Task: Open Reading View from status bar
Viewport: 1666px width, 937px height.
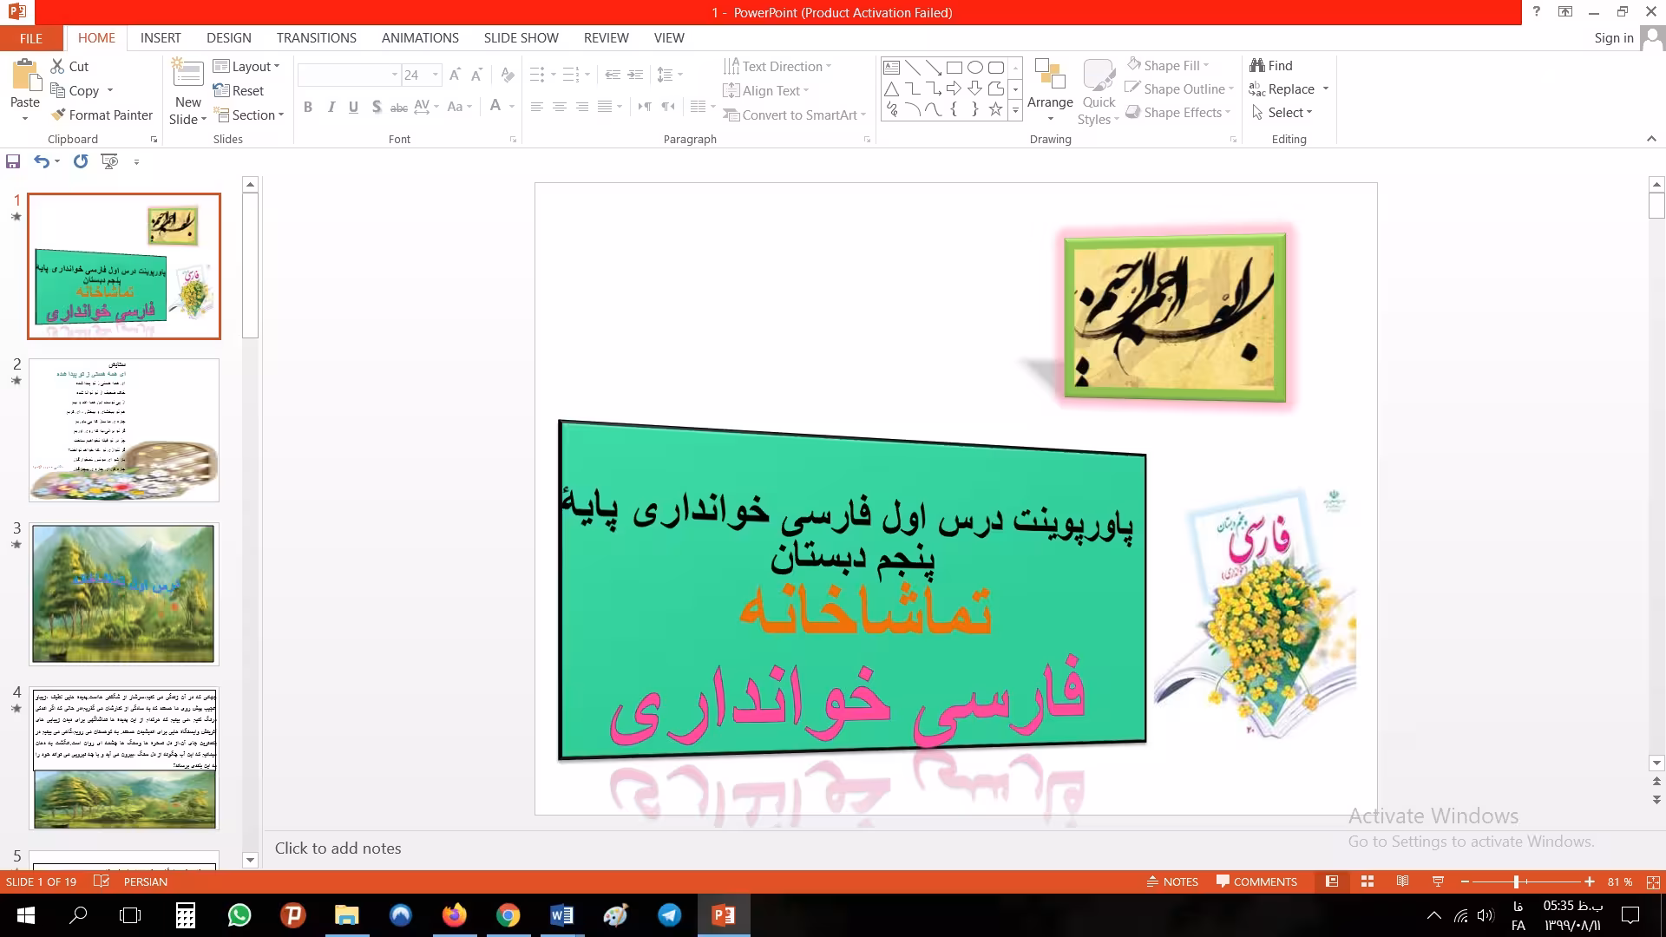Action: click(1402, 881)
